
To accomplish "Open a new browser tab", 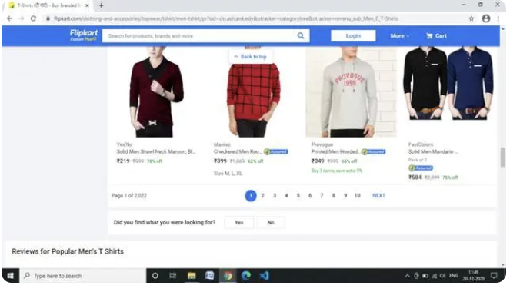I will point(102,5).
